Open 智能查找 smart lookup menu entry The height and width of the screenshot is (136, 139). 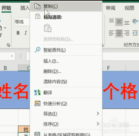66,50
